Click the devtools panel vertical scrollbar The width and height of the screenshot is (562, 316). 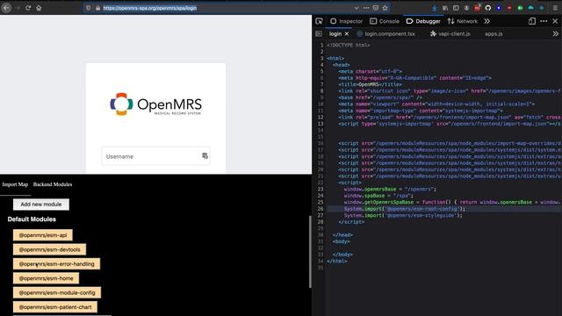(310, 252)
